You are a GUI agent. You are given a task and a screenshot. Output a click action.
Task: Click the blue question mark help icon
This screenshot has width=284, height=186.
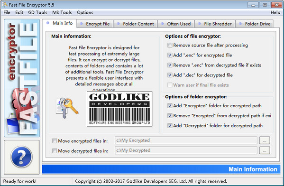pos(21,157)
